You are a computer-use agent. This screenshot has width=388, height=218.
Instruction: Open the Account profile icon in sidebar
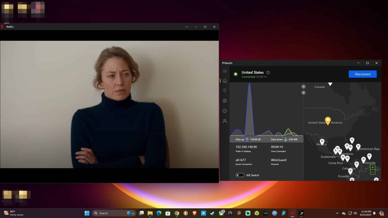[x=225, y=121]
